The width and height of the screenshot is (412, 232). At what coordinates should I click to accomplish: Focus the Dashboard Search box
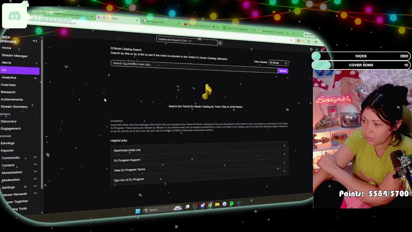(187, 40)
